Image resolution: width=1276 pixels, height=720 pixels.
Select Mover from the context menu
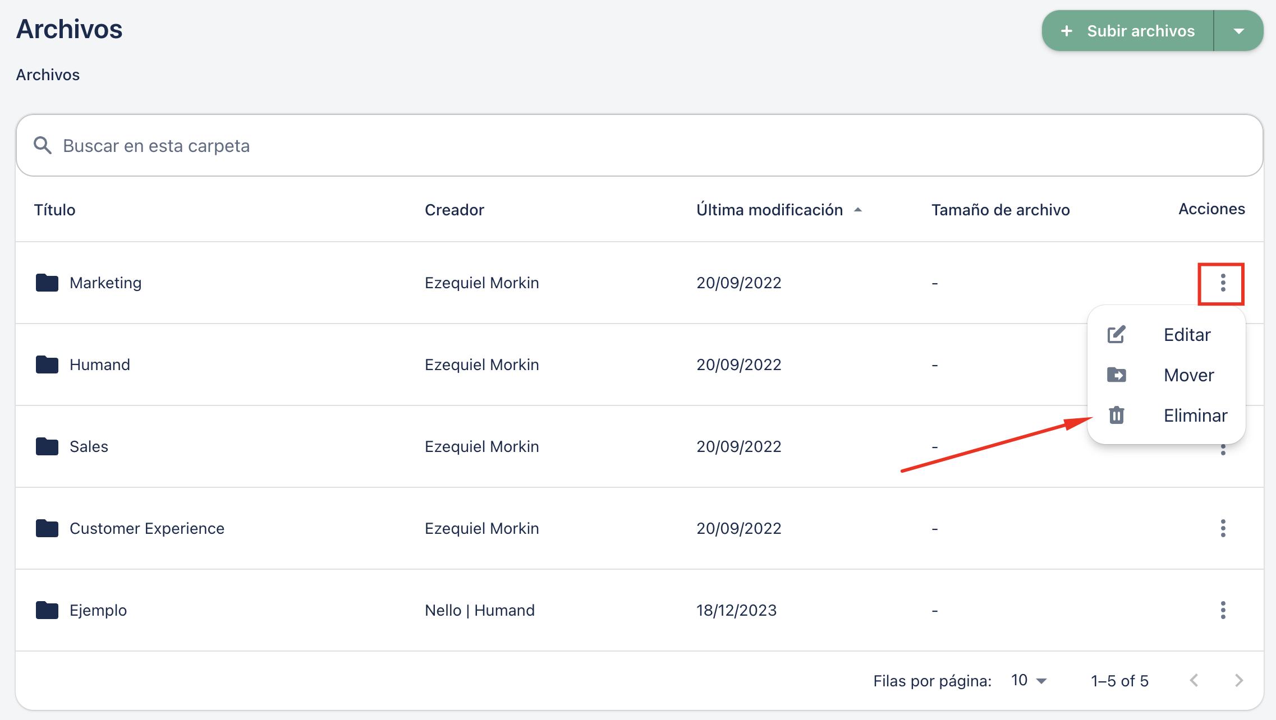pyautogui.click(x=1188, y=375)
